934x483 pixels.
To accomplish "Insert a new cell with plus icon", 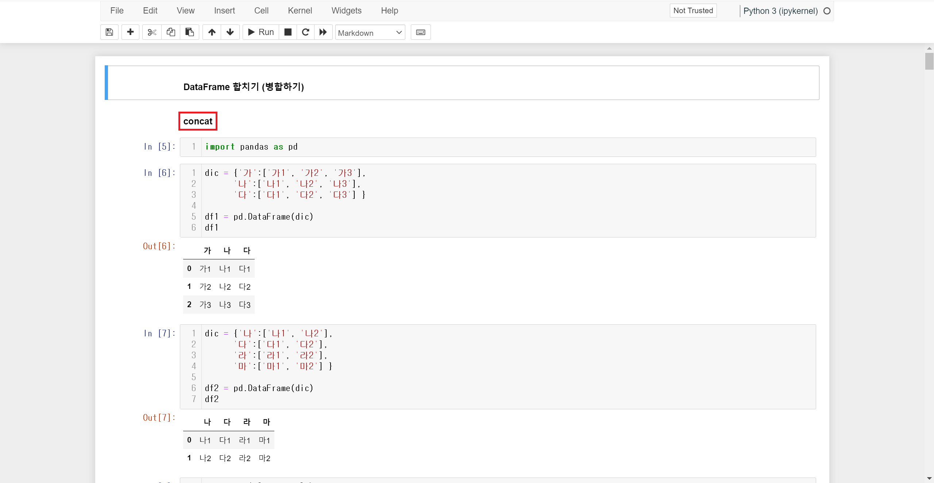I will tap(130, 32).
